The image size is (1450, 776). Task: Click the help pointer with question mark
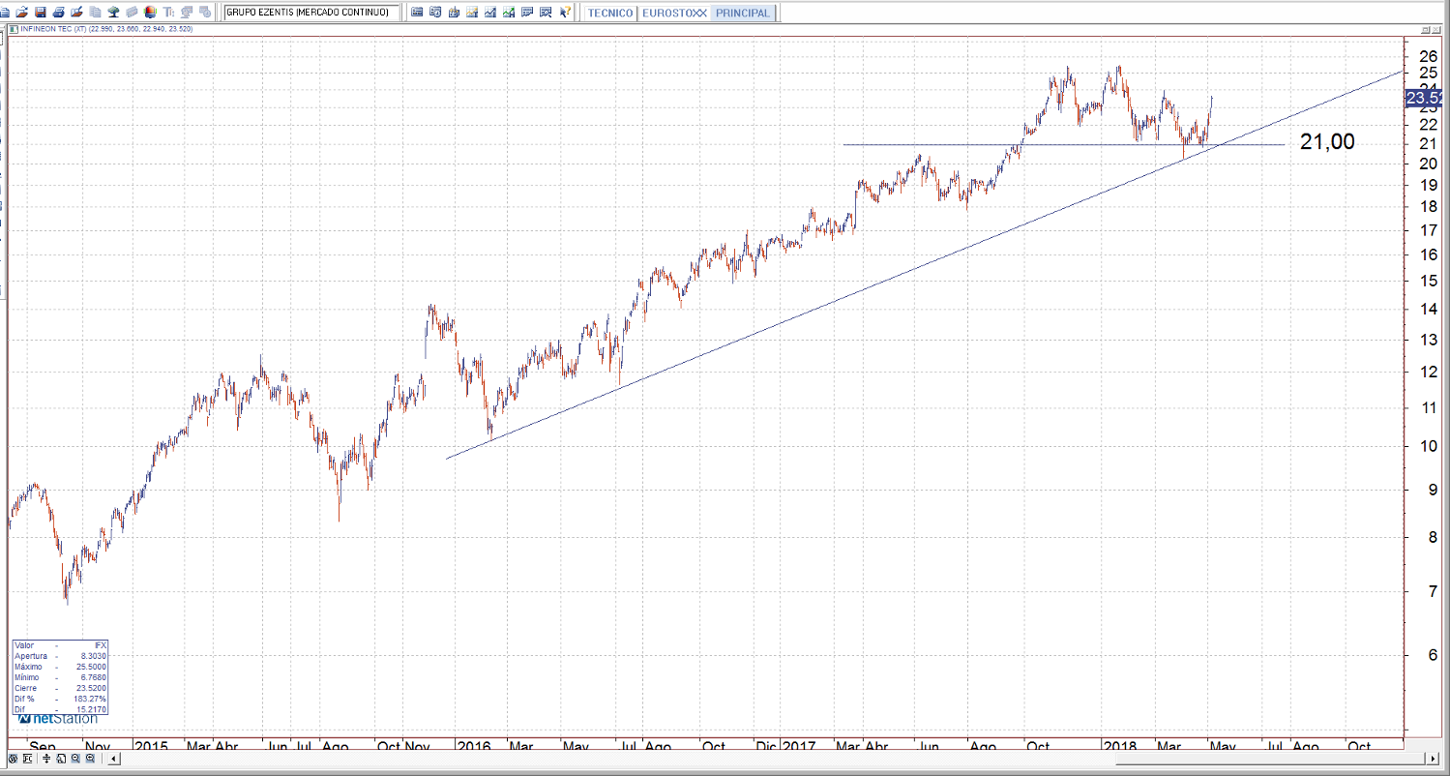(565, 13)
